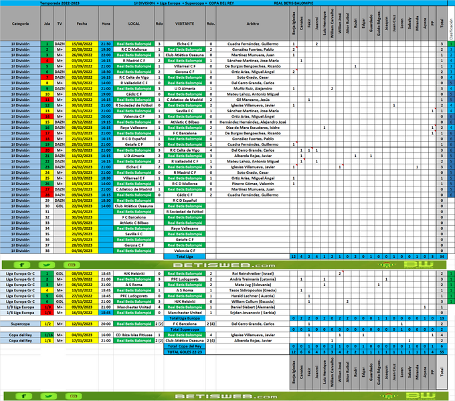Select referee cell Gil Manzano, Jesús

tap(253, 100)
